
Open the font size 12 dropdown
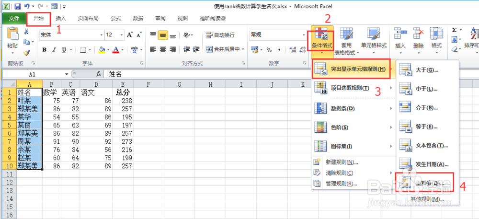122,35
